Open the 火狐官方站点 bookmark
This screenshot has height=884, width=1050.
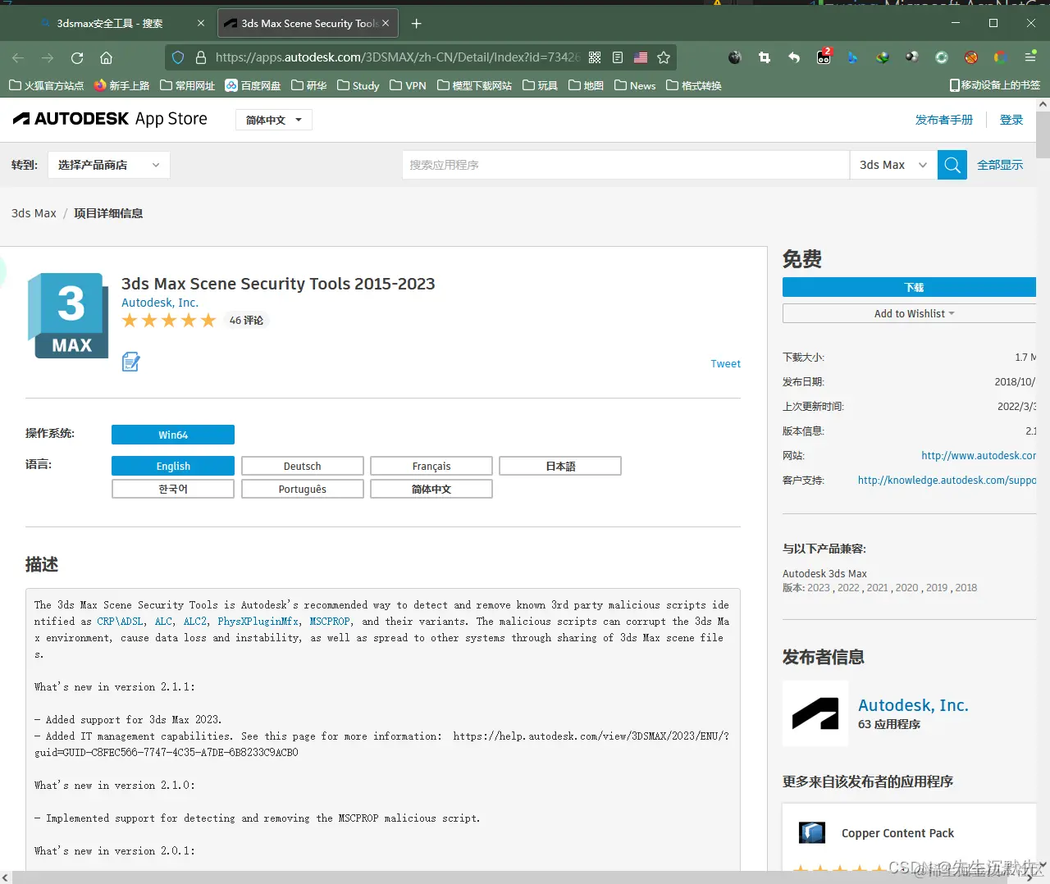(46, 85)
